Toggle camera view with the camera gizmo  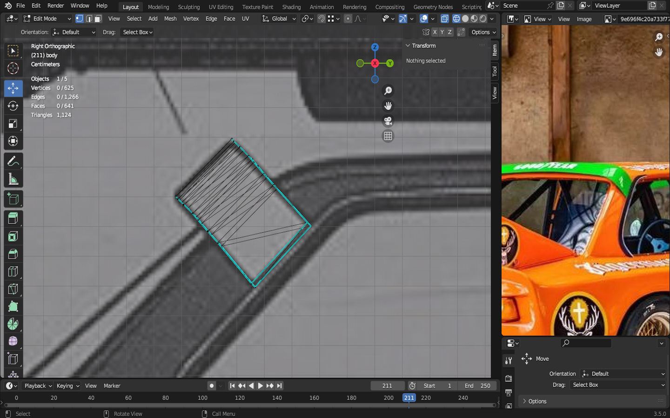388,121
